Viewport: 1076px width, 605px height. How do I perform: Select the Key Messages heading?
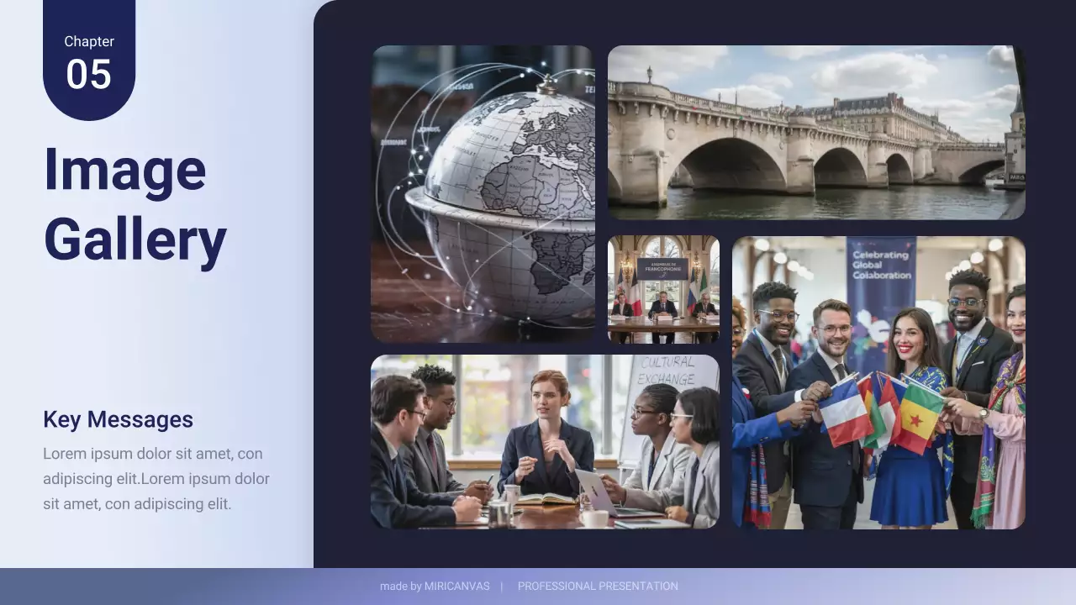118,419
